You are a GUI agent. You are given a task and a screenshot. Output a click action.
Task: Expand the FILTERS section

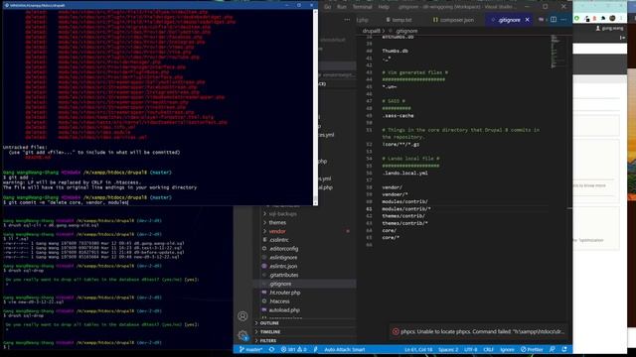click(x=268, y=341)
